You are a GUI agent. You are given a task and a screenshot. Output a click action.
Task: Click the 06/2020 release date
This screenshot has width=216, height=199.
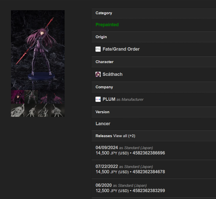[104, 185]
